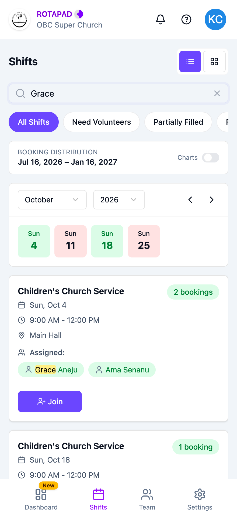237x516 pixels.
Task: Click the 1 booking badge
Action: pyautogui.click(x=196, y=447)
